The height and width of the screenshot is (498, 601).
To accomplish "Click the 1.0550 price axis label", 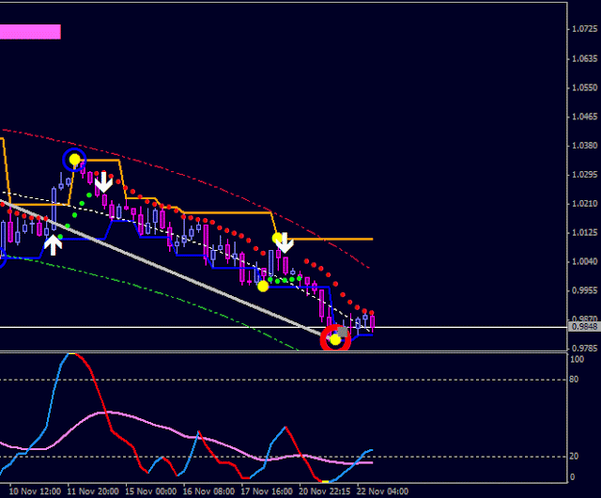I will point(584,88).
